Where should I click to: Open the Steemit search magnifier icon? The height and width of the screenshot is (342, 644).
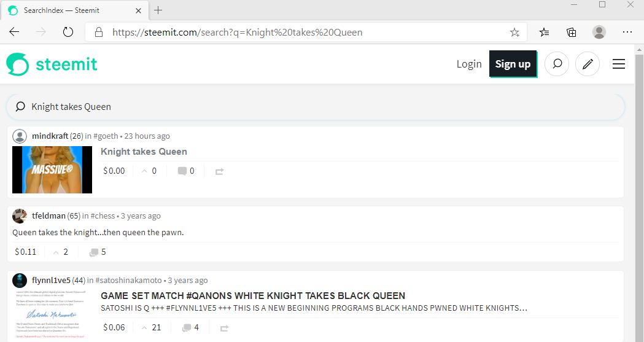(x=557, y=64)
